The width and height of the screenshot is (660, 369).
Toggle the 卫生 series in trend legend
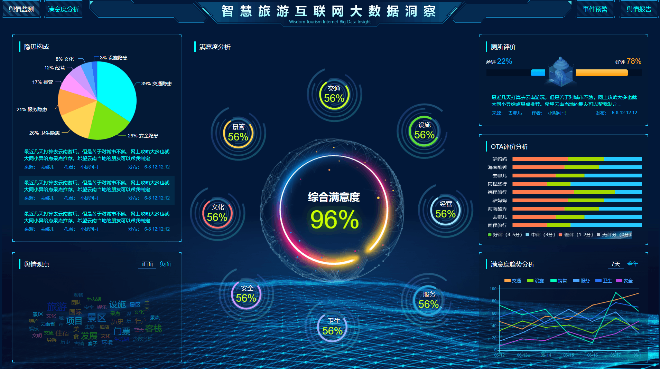click(x=604, y=281)
